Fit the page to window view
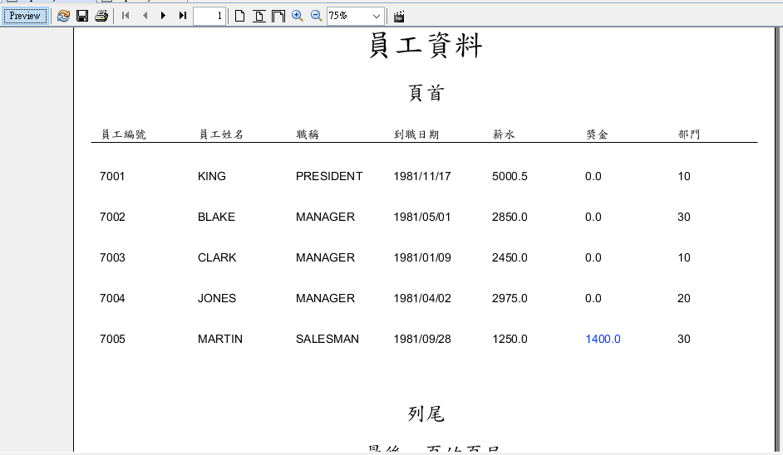Image resolution: width=783 pixels, height=455 pixels. click(x=259, y=16)
